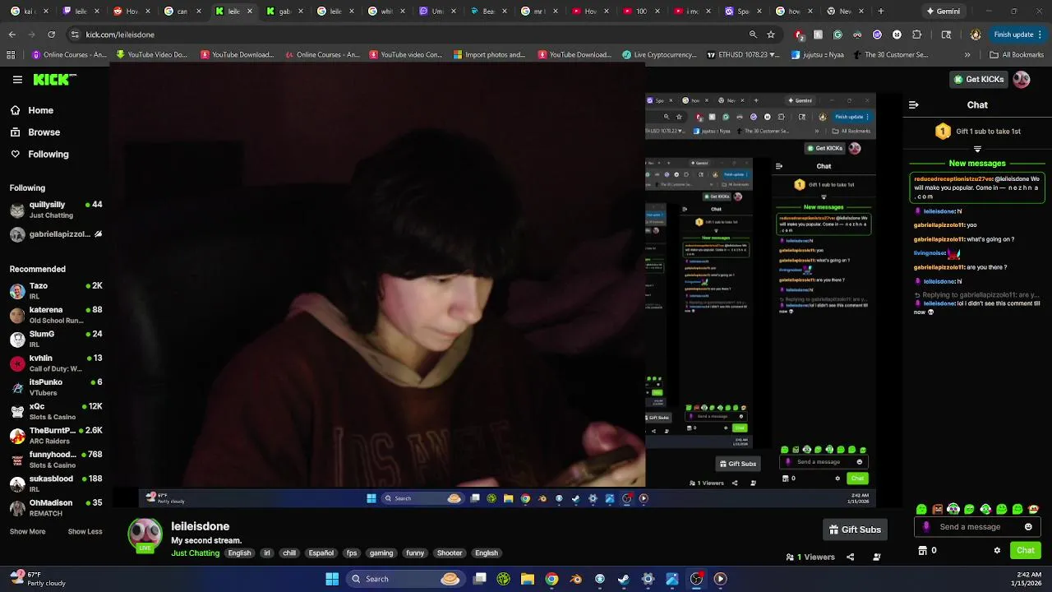This screenshot has width=1052, height=592.
Task: Click Show Less in Recommended list
Action: pyautogui.click(x=85, y=531)
